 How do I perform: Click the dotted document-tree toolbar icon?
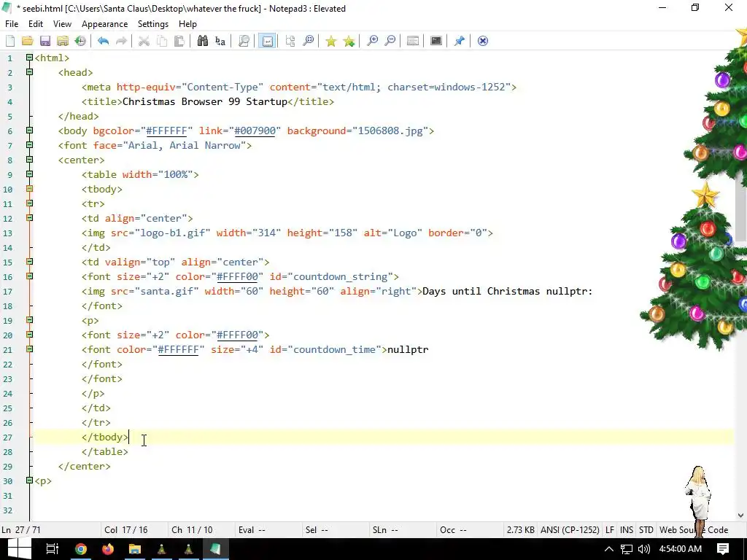point(290,41)
